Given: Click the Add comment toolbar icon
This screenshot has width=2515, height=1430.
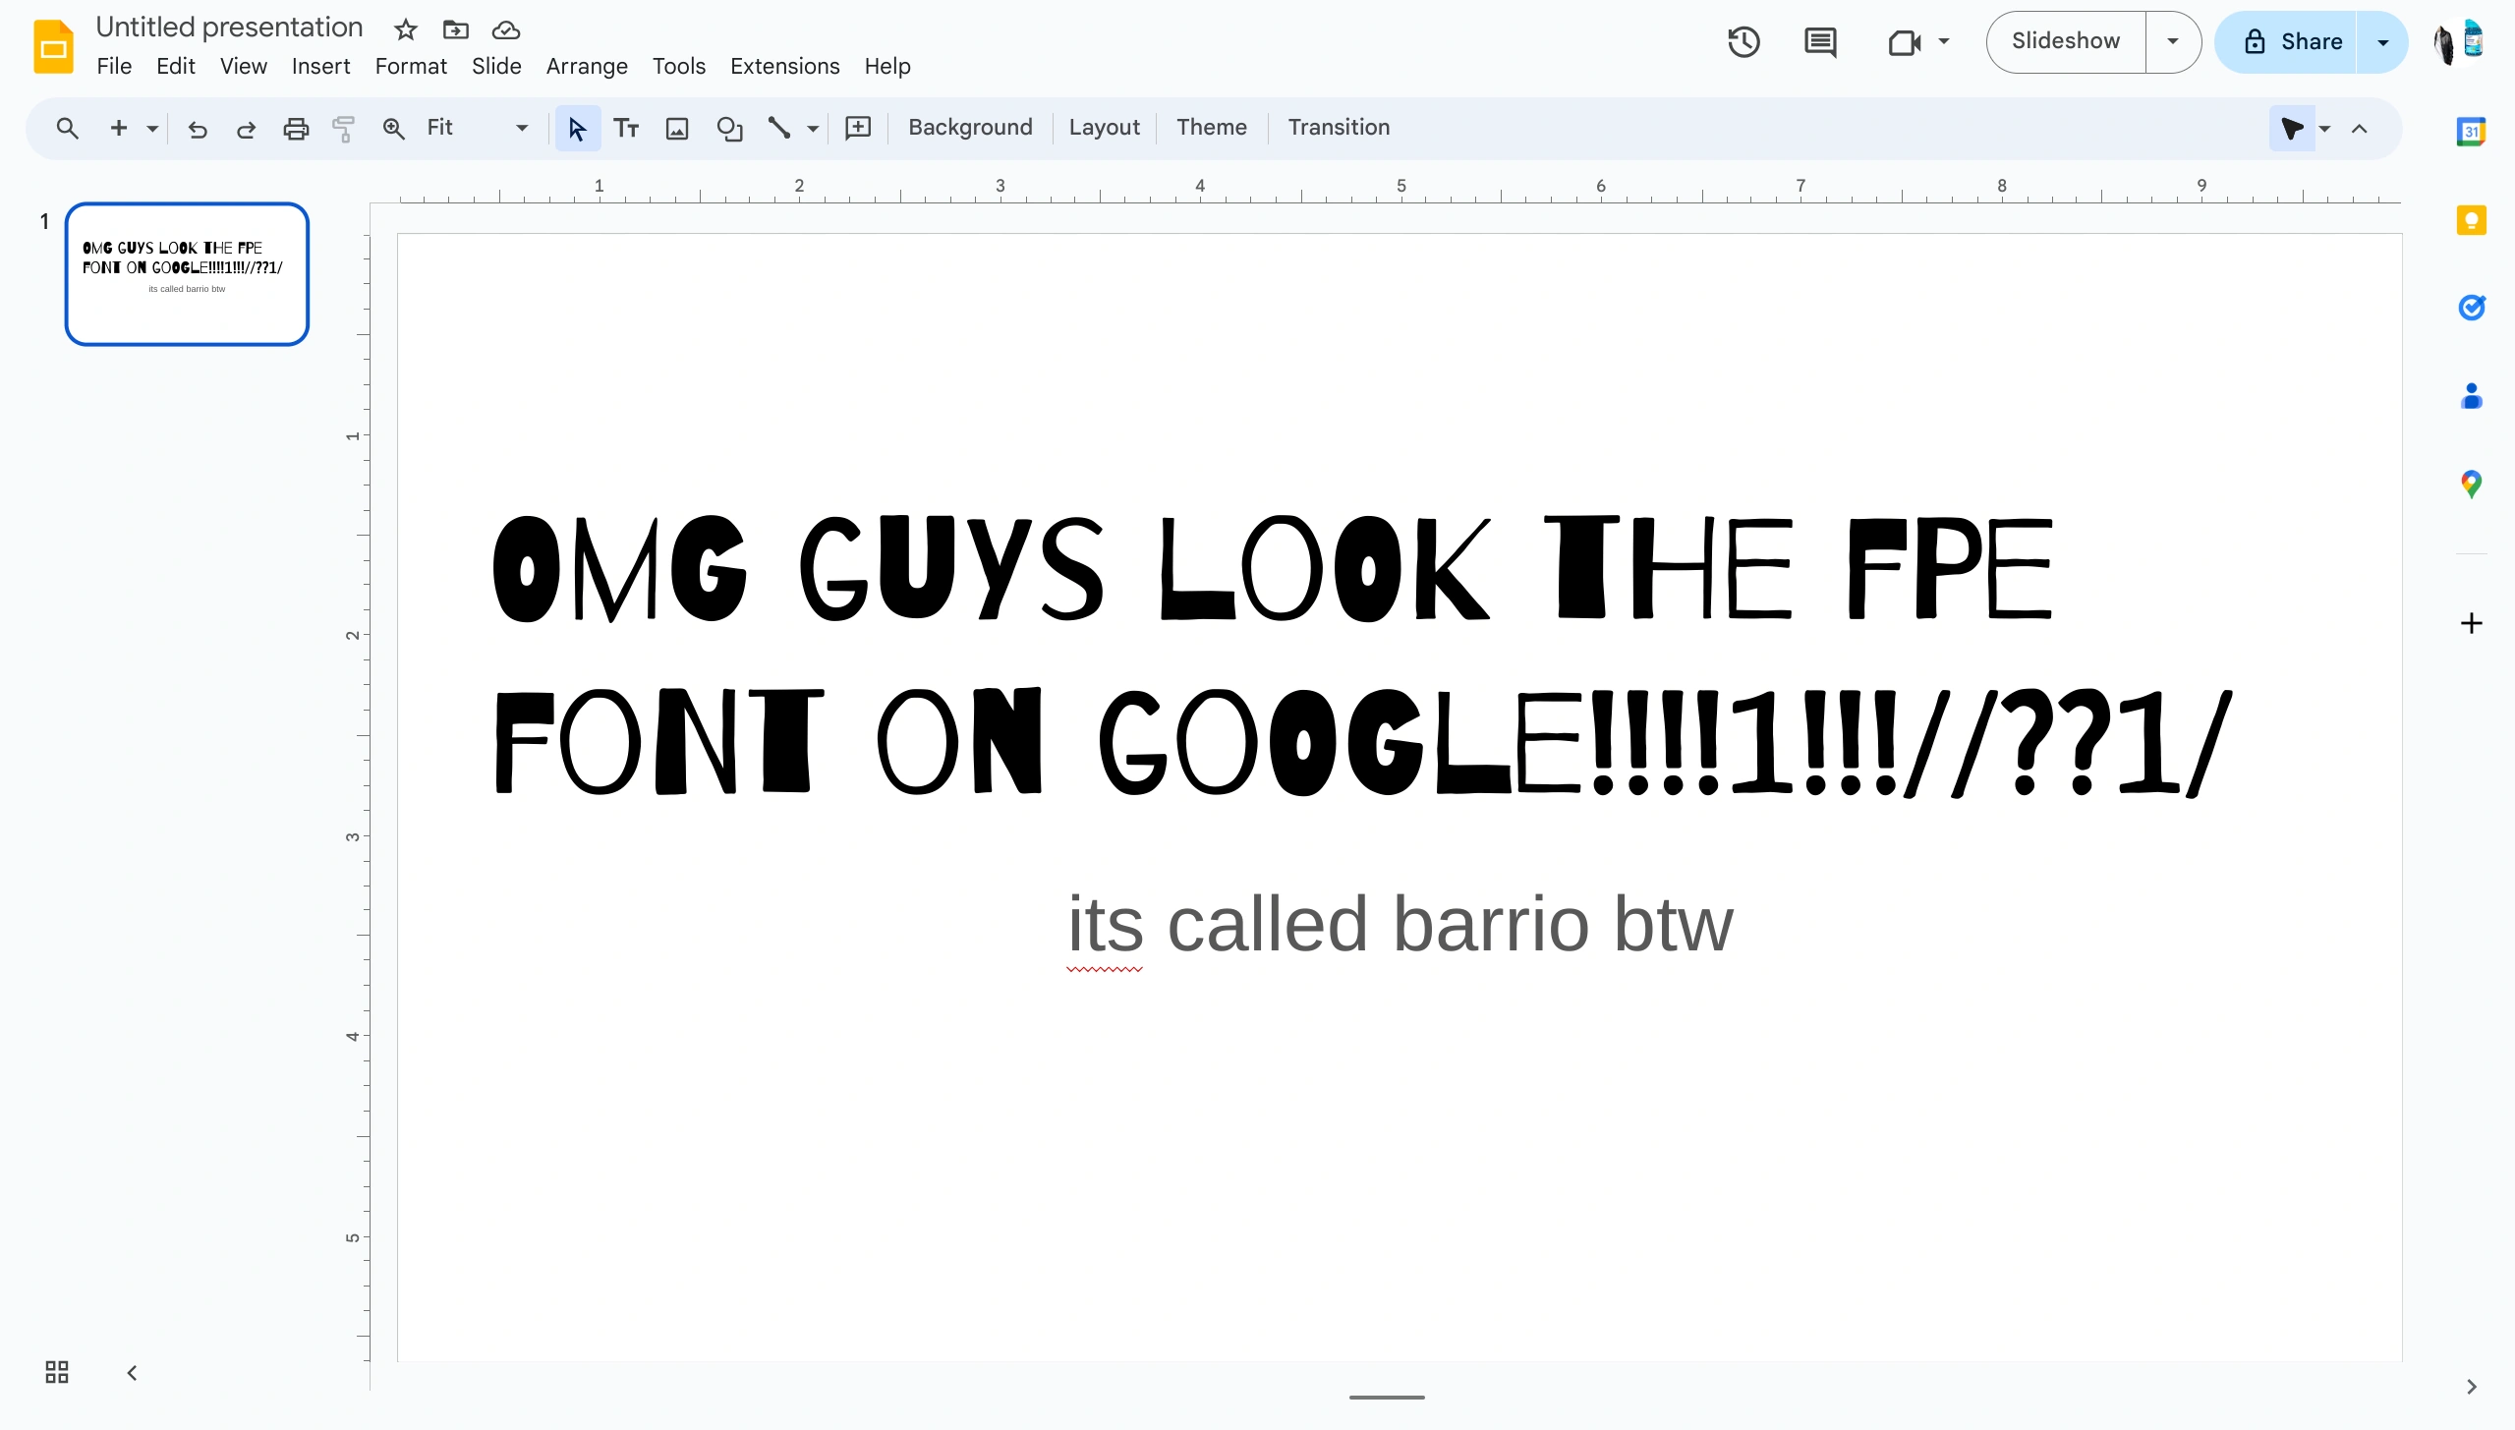Looking at the screenshot, I should click(x=858, y=128).
